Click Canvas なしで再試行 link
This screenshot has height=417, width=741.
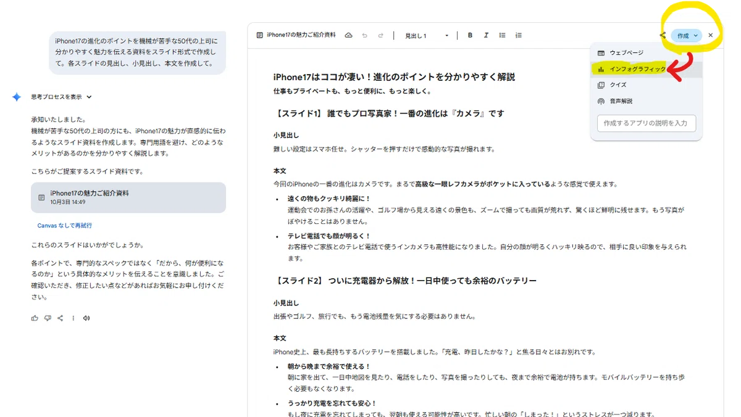point(65,226)
